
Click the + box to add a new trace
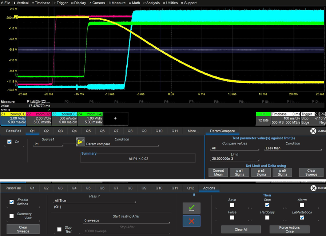point(116,118)
